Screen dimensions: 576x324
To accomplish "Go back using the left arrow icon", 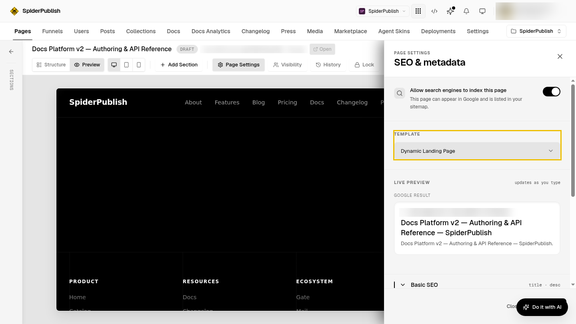I will [x=11, y=52].
